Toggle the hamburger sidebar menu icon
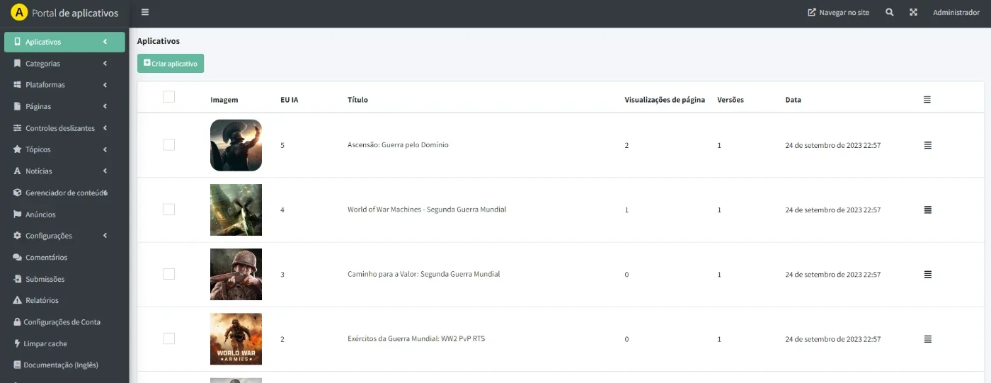The image size is (991, 383). (145, 12)
